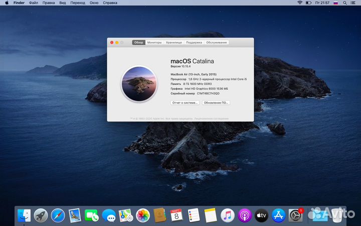Image resolution: width=361 pixels, height=226 pixels.
Task: Switch to the Обслуживание tab
Action: [x=217, y=42]
